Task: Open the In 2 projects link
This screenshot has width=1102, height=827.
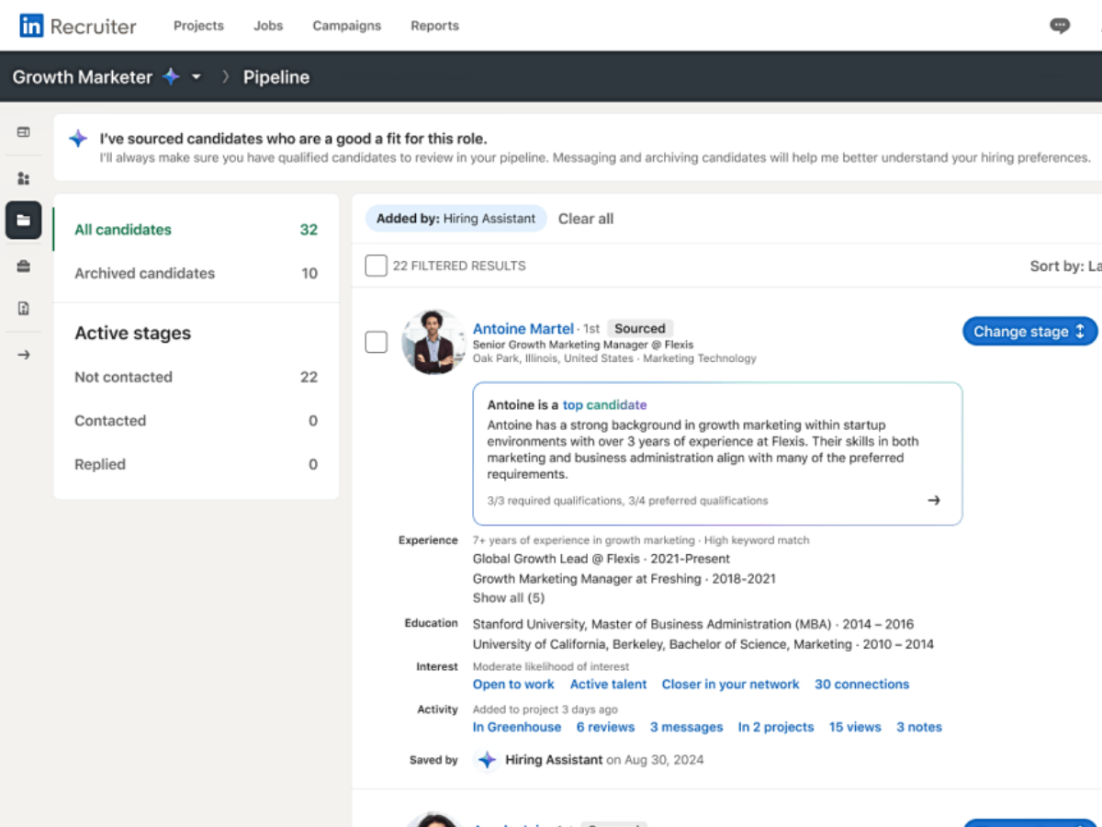Action: point(776,727)
